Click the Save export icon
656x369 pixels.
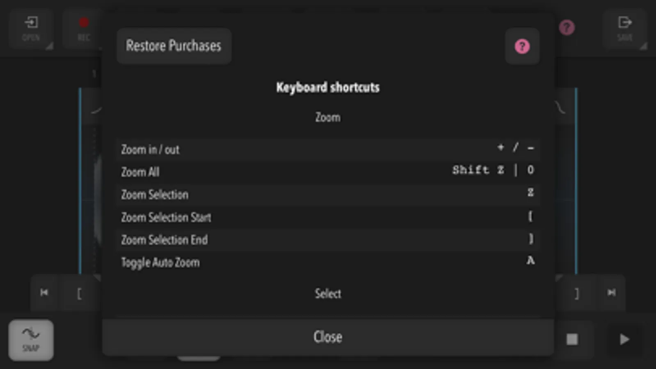click(625, 29)
